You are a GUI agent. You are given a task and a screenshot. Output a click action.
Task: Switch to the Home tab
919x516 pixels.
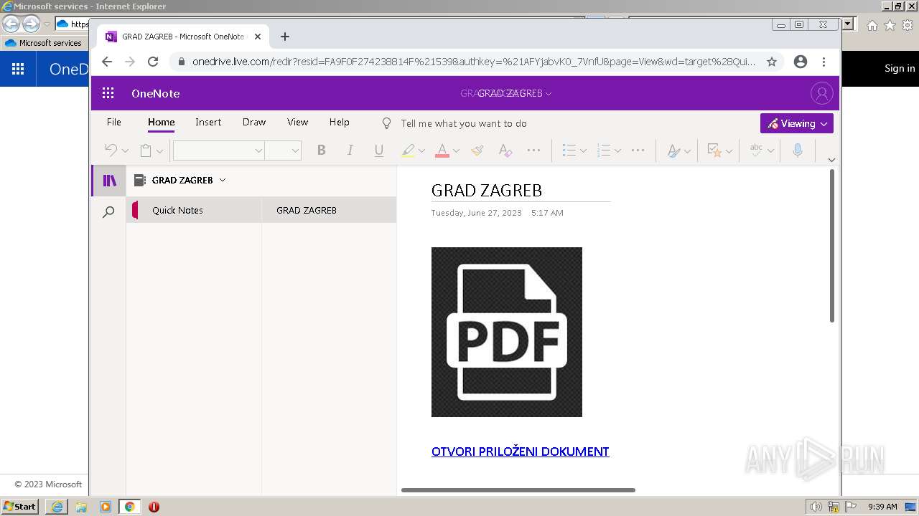pyautogui.click(x=162, y=122)
